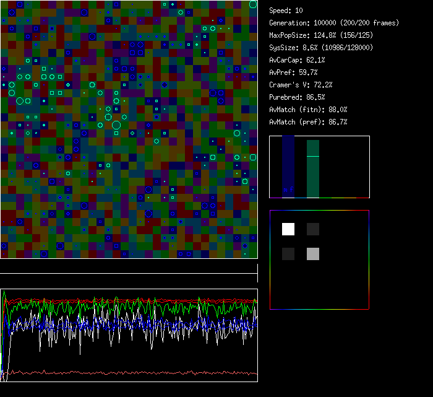The width and height of the screenshot is (433, 397).
Task: Click the Purebred: 86.5% statistic
Action: [297, 97]
